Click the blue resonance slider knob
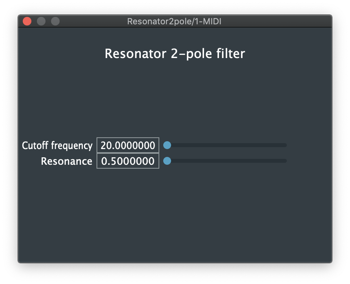Image resolution: width=350 pixels, height=284 pixels. coord(167,161)
